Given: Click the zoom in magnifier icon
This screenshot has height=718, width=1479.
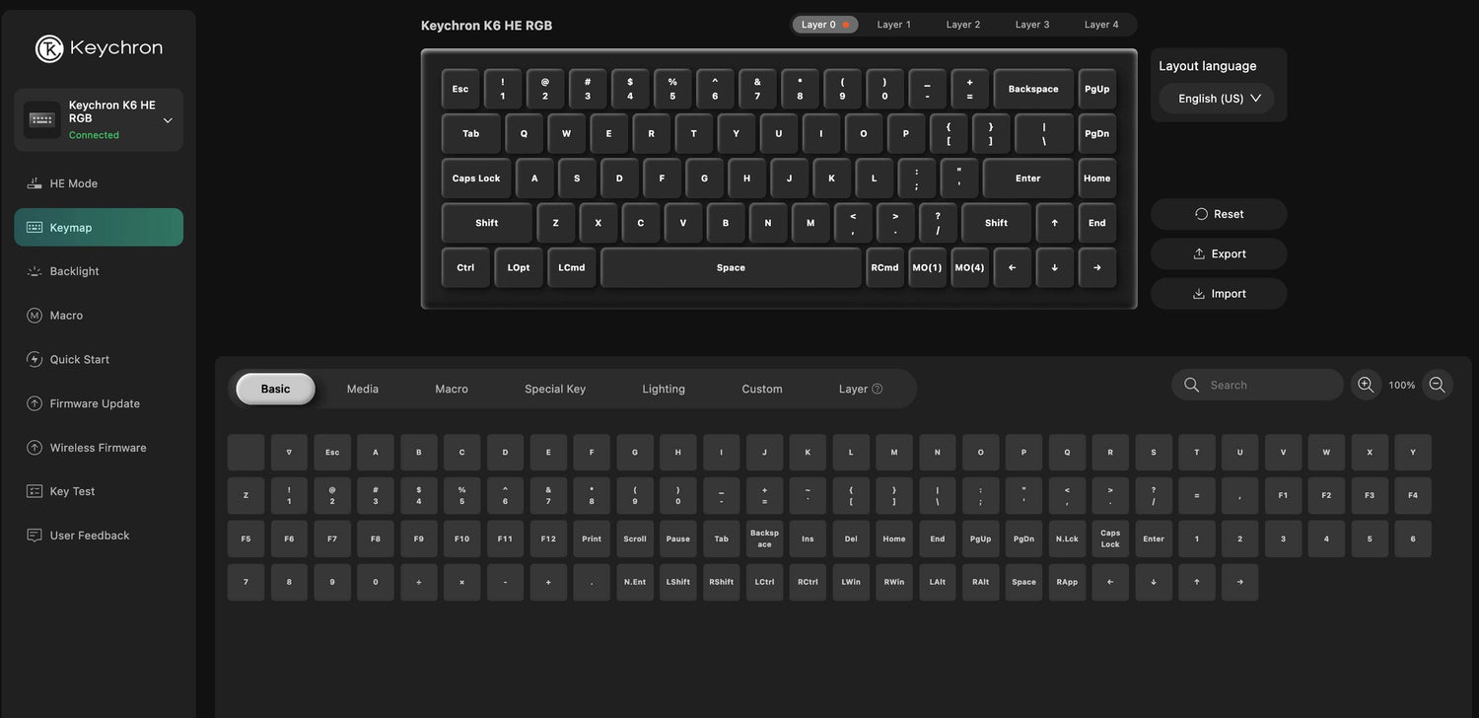Looking at the screenshot, I should pyautogui.click(x=1366, y=385).
